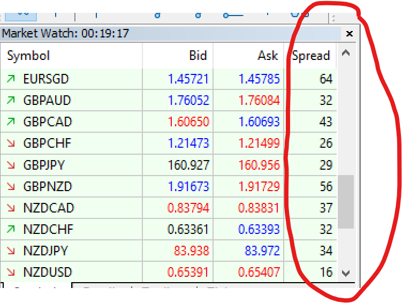Click the Ask column header

(248, 56)
